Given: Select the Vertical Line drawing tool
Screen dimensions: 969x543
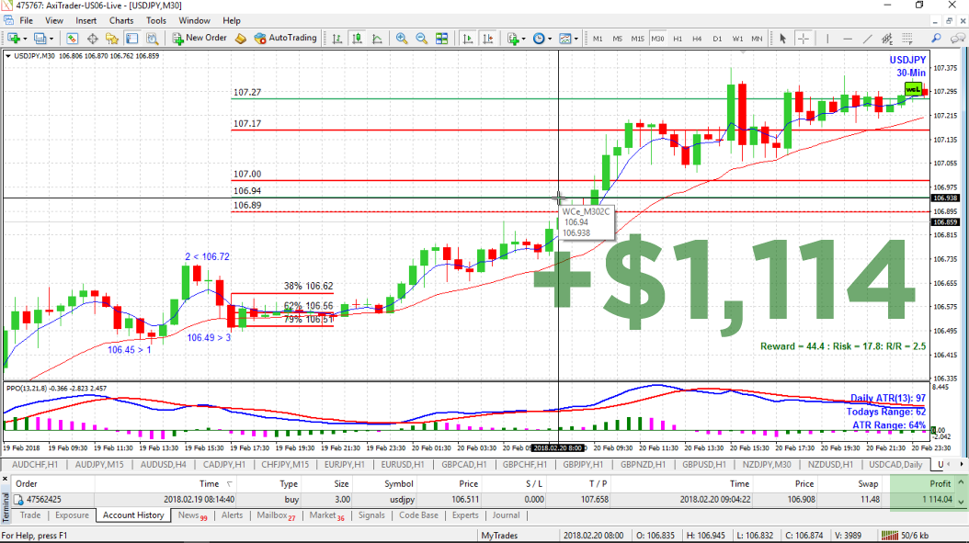Looking at the screenshot, I should coord(827,39).
